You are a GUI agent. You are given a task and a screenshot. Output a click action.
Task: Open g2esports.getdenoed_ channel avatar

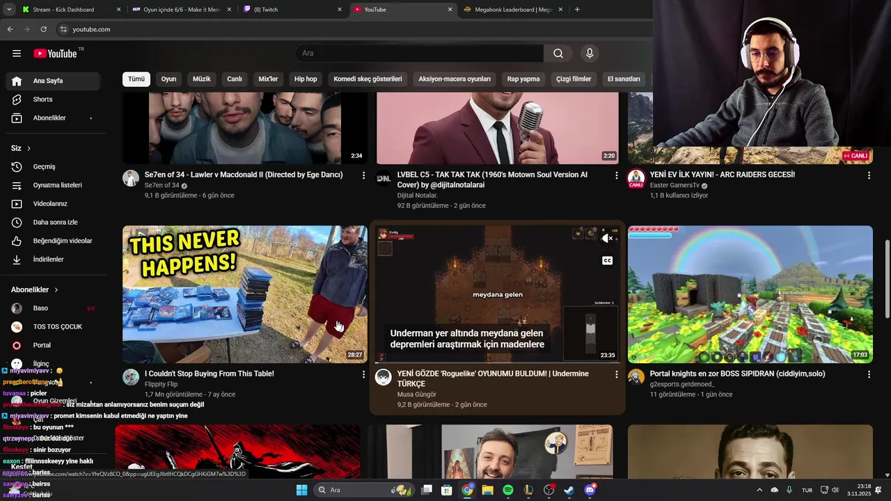point(636,377)
